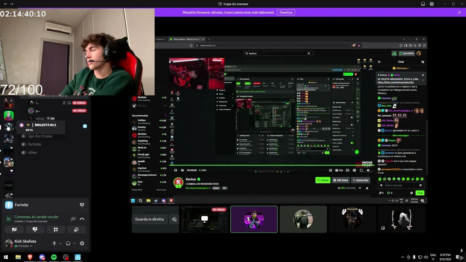
Task: Deafen audio with the headphones icon
Action: point(68,243)
